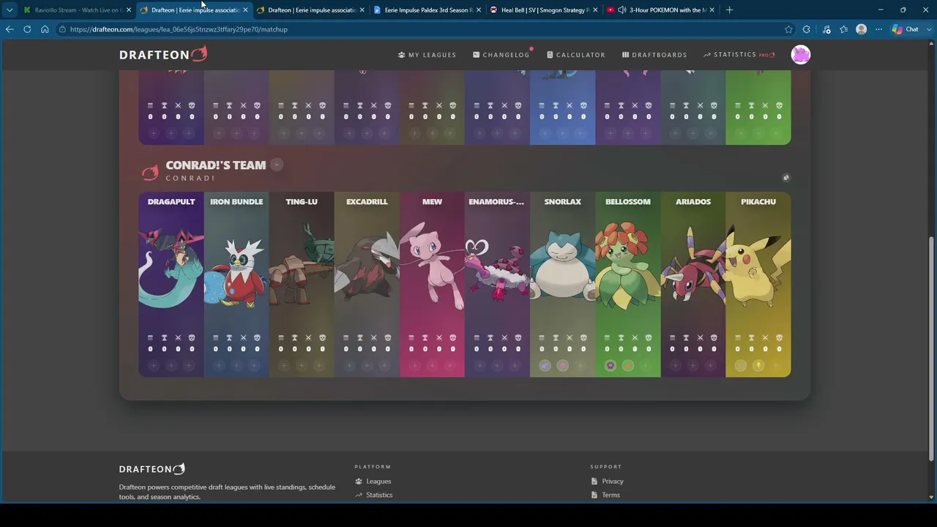Image resolution: width=937 pixels, height=527 pixels.
Task: Click the Mew card artwork
Action: (x=432, y=265)
